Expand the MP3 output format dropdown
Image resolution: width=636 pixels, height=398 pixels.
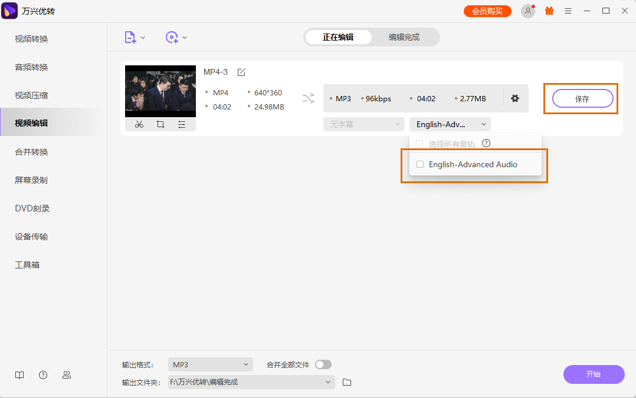210,364
